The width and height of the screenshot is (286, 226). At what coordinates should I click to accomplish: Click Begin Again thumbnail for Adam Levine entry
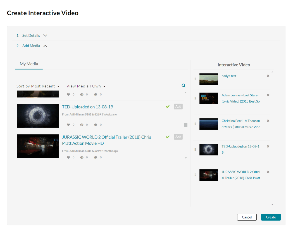tap(209, 98)
